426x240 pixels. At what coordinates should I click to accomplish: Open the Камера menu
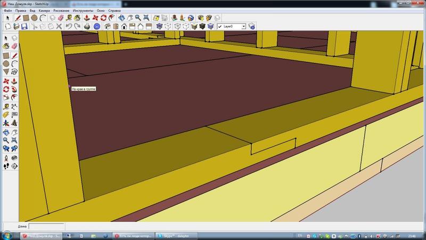pyautogui.click(x=45, y=10)
